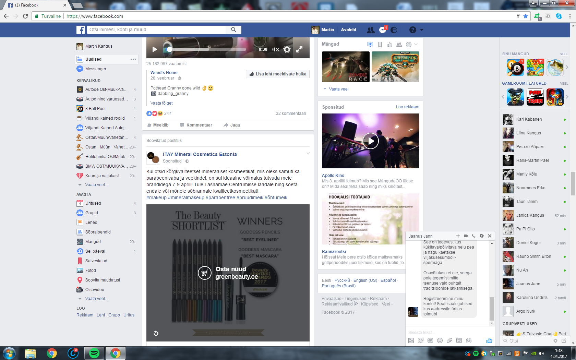576x360 pixels.
Task: Start video call in Jaanus Jann chat
Action: pyautogui.click(x=466, y=236)
